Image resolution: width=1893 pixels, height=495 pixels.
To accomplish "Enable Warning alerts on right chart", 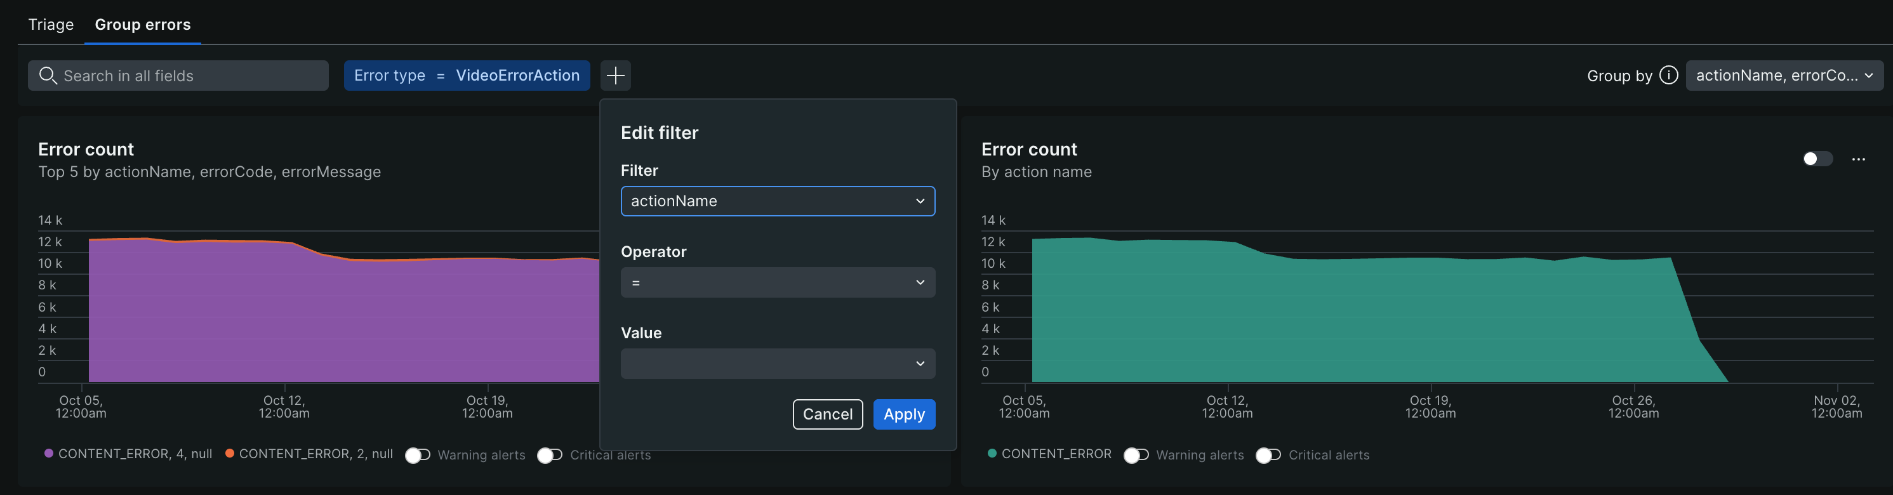I will click(1136, 456).
